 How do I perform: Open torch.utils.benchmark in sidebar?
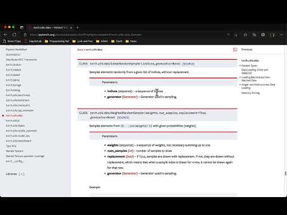tap(18, 95)
